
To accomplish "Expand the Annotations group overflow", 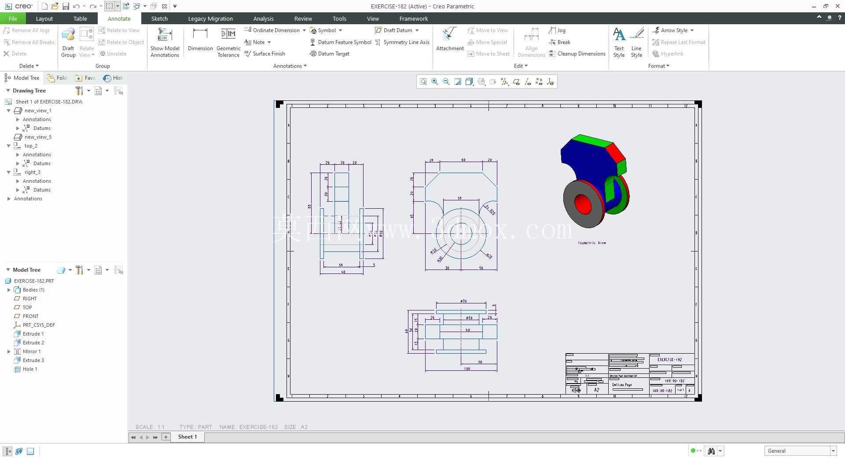I will coord(290,66).
